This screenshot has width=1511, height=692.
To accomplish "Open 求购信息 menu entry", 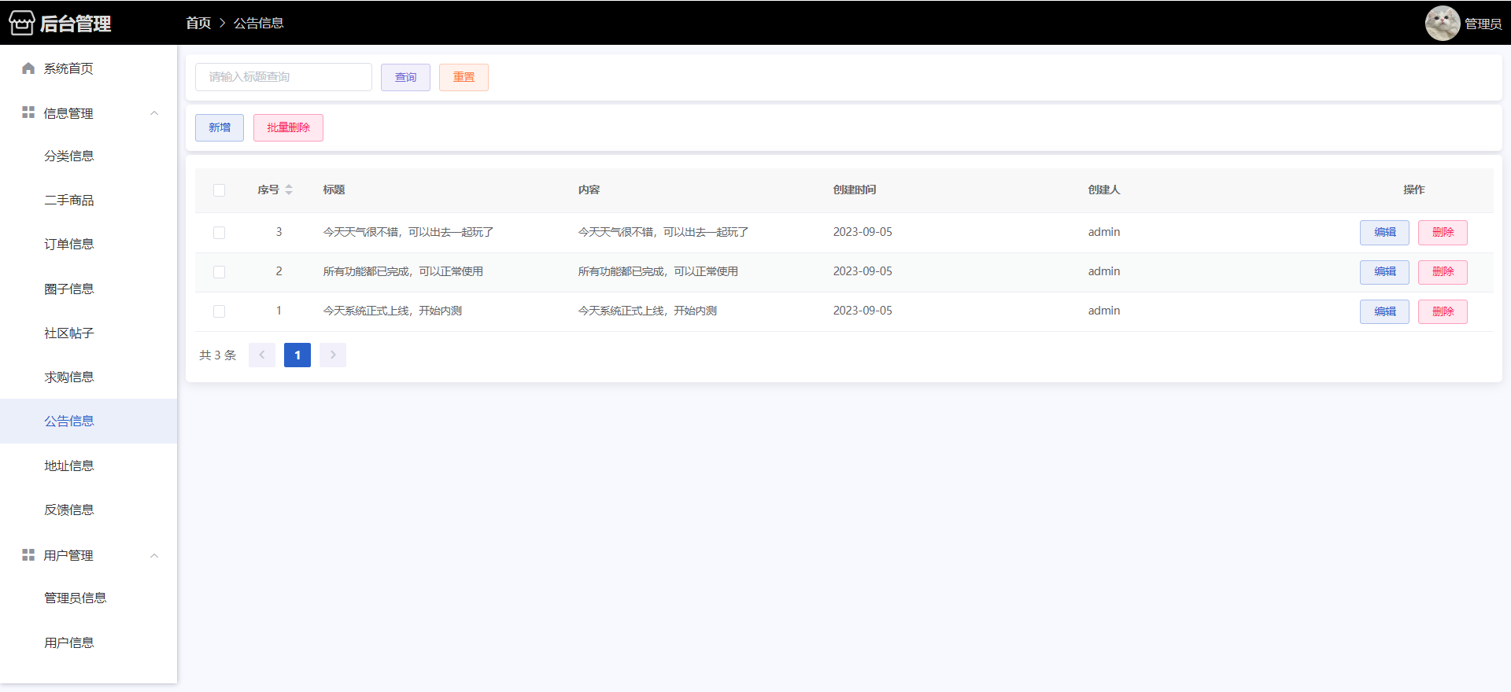I will click(88, 377).
